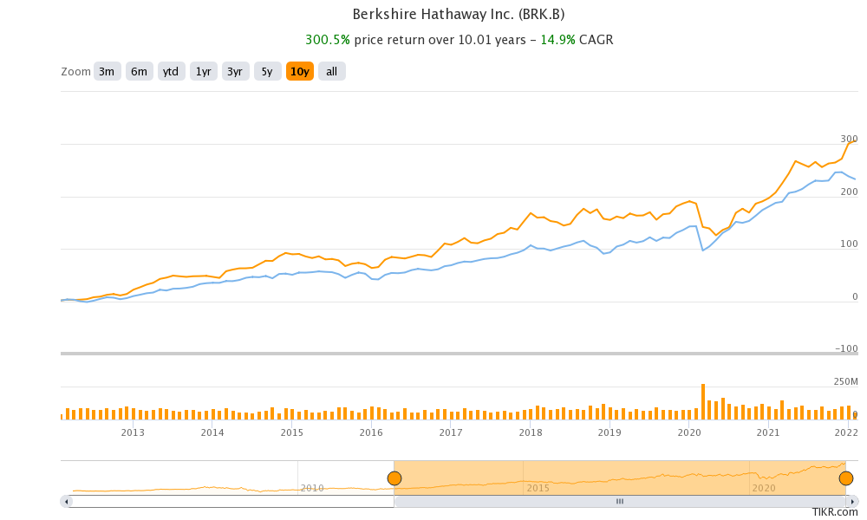Click the 2015 label in navigator
The image size is (867, 520).
coord(538,489)
